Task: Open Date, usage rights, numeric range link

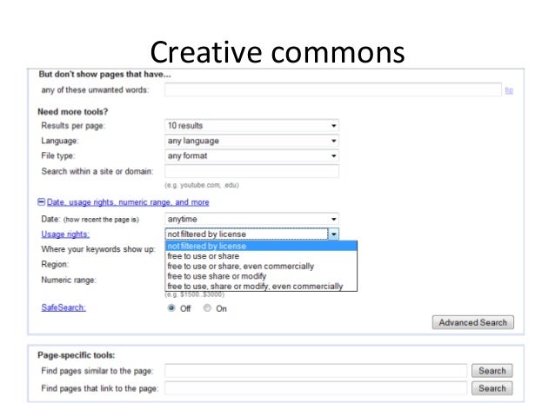Action: point(128,202)
